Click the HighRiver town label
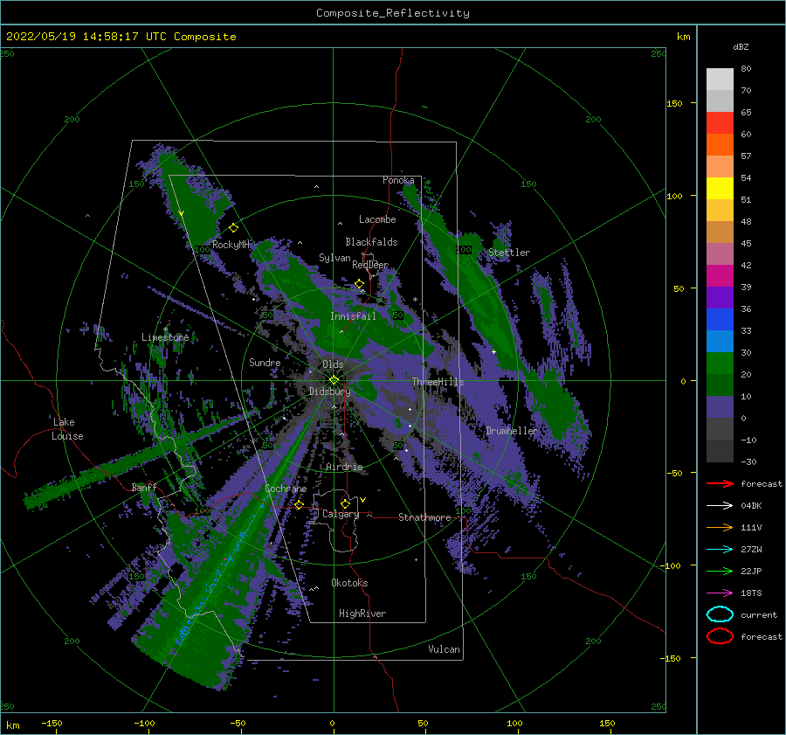 pyautogui.click(x=362, y=614)
